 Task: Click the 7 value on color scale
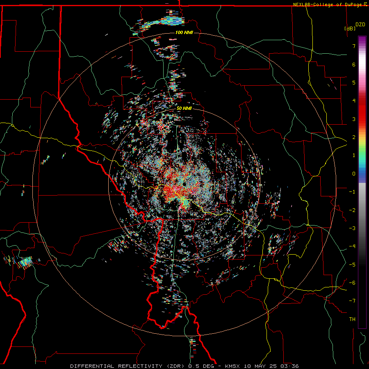click(354, 46)
